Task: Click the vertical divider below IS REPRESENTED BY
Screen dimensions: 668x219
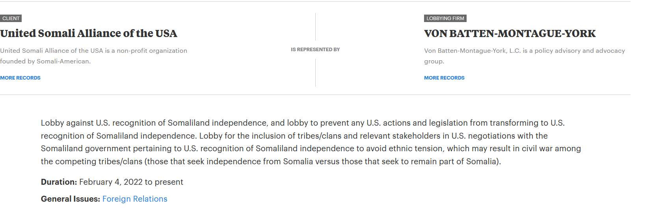Action: [x=315, y=73]
